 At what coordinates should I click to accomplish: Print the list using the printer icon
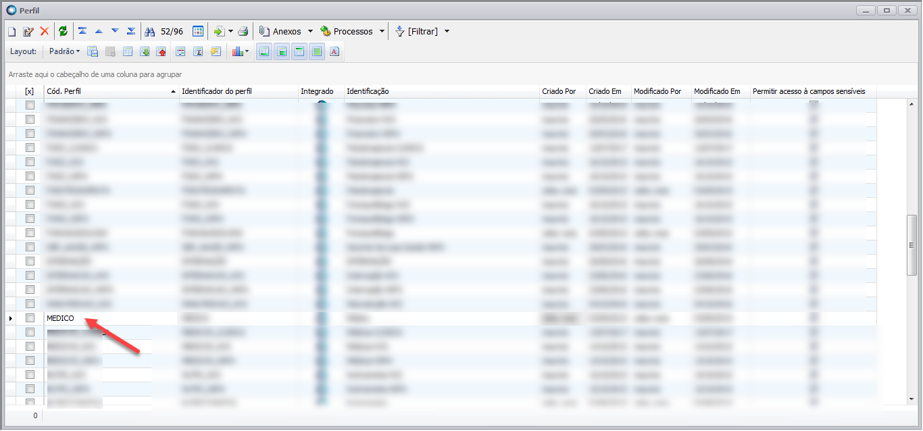(x=243, y=31)
